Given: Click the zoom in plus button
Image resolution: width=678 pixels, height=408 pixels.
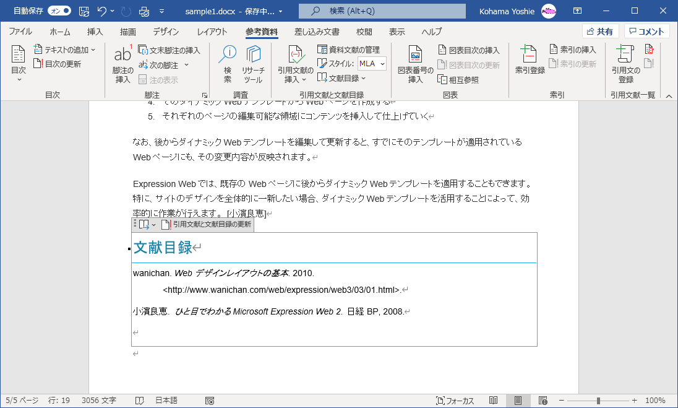Looking at the screenshot, I should (634, 401).
